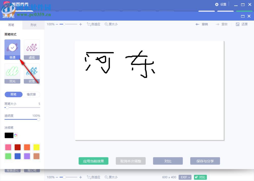
Task: Toggle EXIF info in the status bar
Action: click(x=185, y=177)
